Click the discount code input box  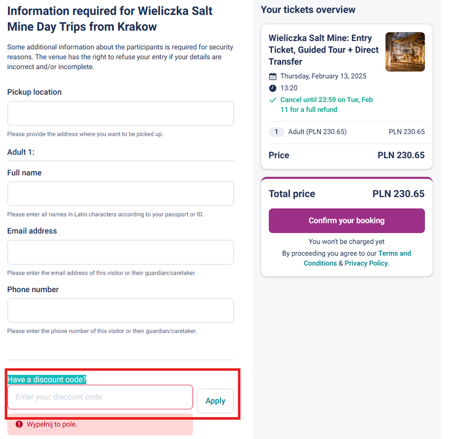(100, 397)
